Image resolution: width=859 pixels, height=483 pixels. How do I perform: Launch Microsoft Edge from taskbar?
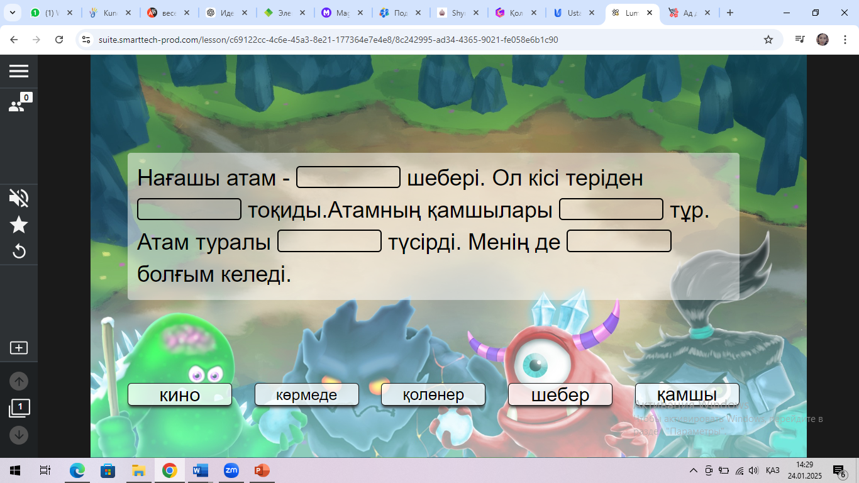click(77, 470)
